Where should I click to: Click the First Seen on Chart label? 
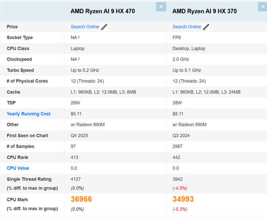coord(28,136)
